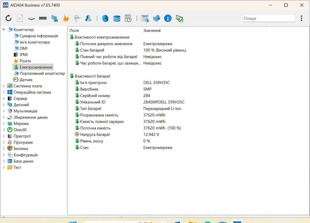Expand the Системна плата node
The image size is (310, 223).
[x=4, y=86]
